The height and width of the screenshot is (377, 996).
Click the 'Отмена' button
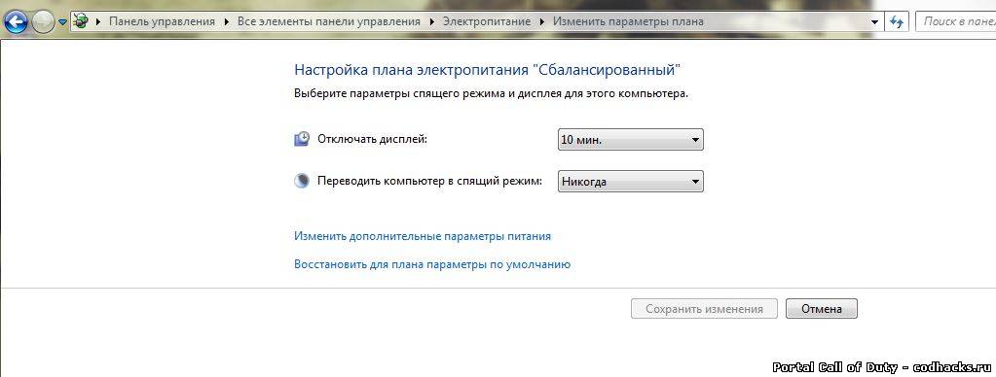[x=822, y=309]
